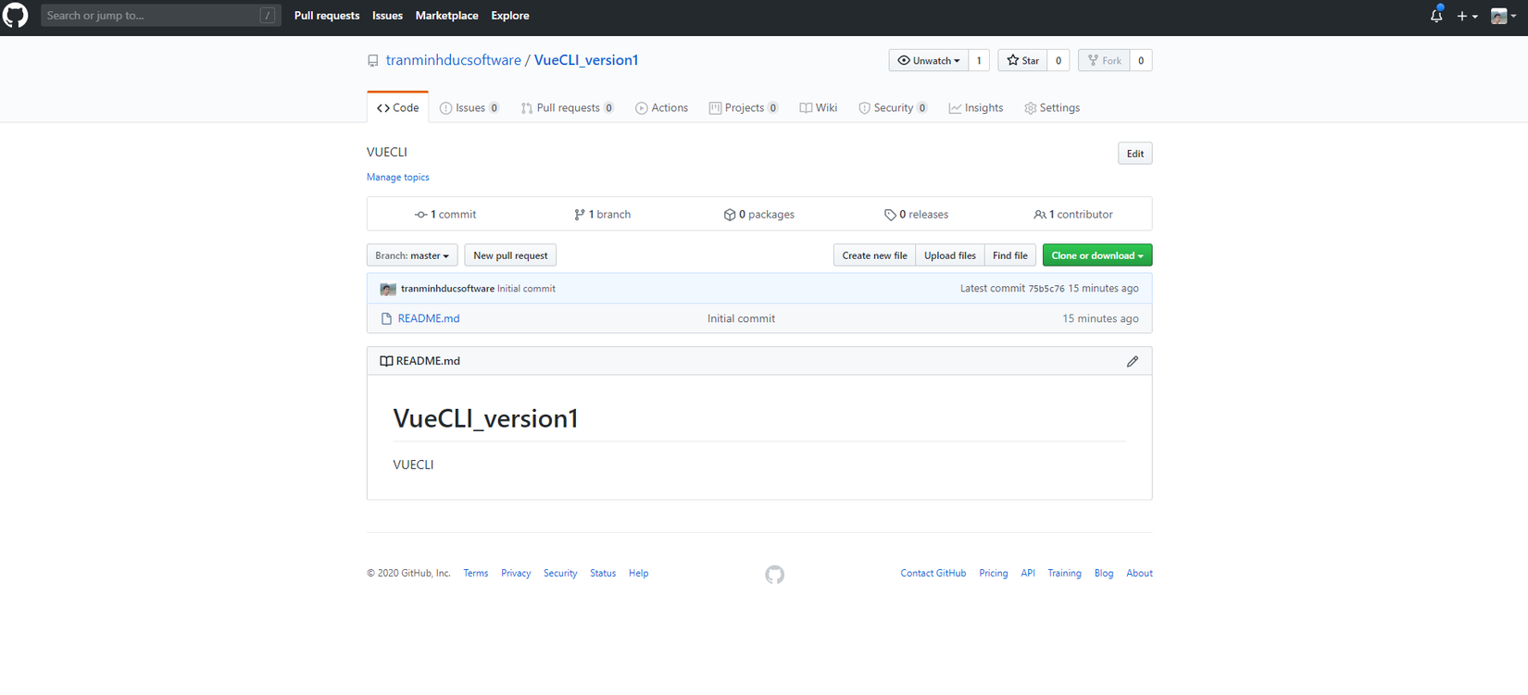Go to Issues in top navigation
1528x695 pixels.
pyautogui.click(x=387, y=16)
